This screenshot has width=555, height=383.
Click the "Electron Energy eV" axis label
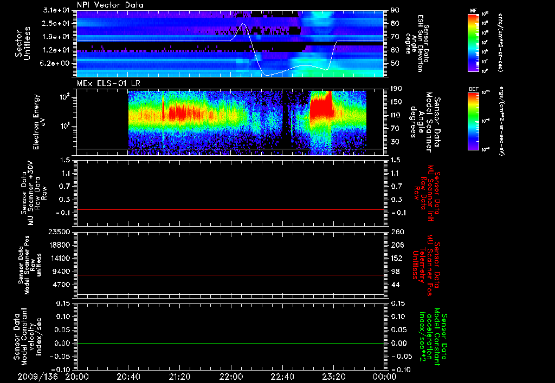tap(38, 122)
